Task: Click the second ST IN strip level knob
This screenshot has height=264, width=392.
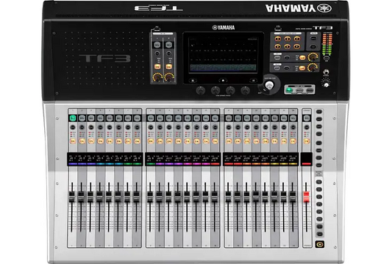Action: [169, 77]
